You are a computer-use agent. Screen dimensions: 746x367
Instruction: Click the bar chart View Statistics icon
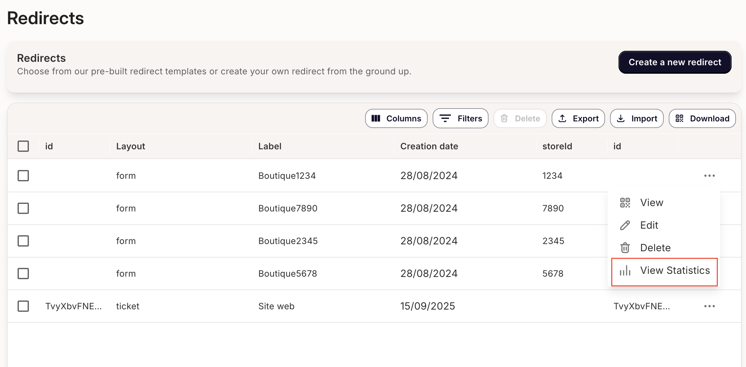pyautogui.click(x=625, y=270)
